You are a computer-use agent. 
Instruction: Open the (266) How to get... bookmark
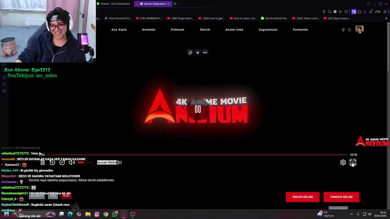click(x=211, y=18)
